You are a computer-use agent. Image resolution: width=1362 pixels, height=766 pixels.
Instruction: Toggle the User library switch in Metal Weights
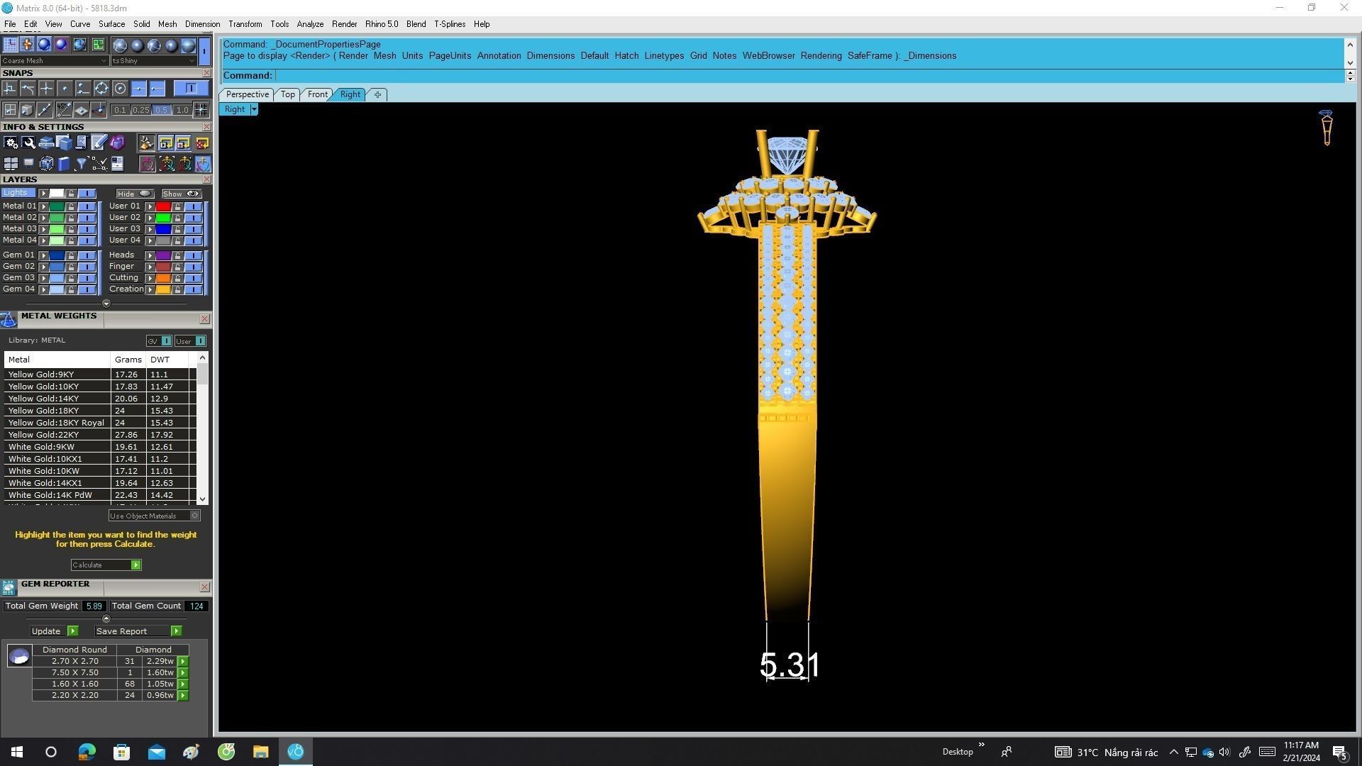[200, 341]
